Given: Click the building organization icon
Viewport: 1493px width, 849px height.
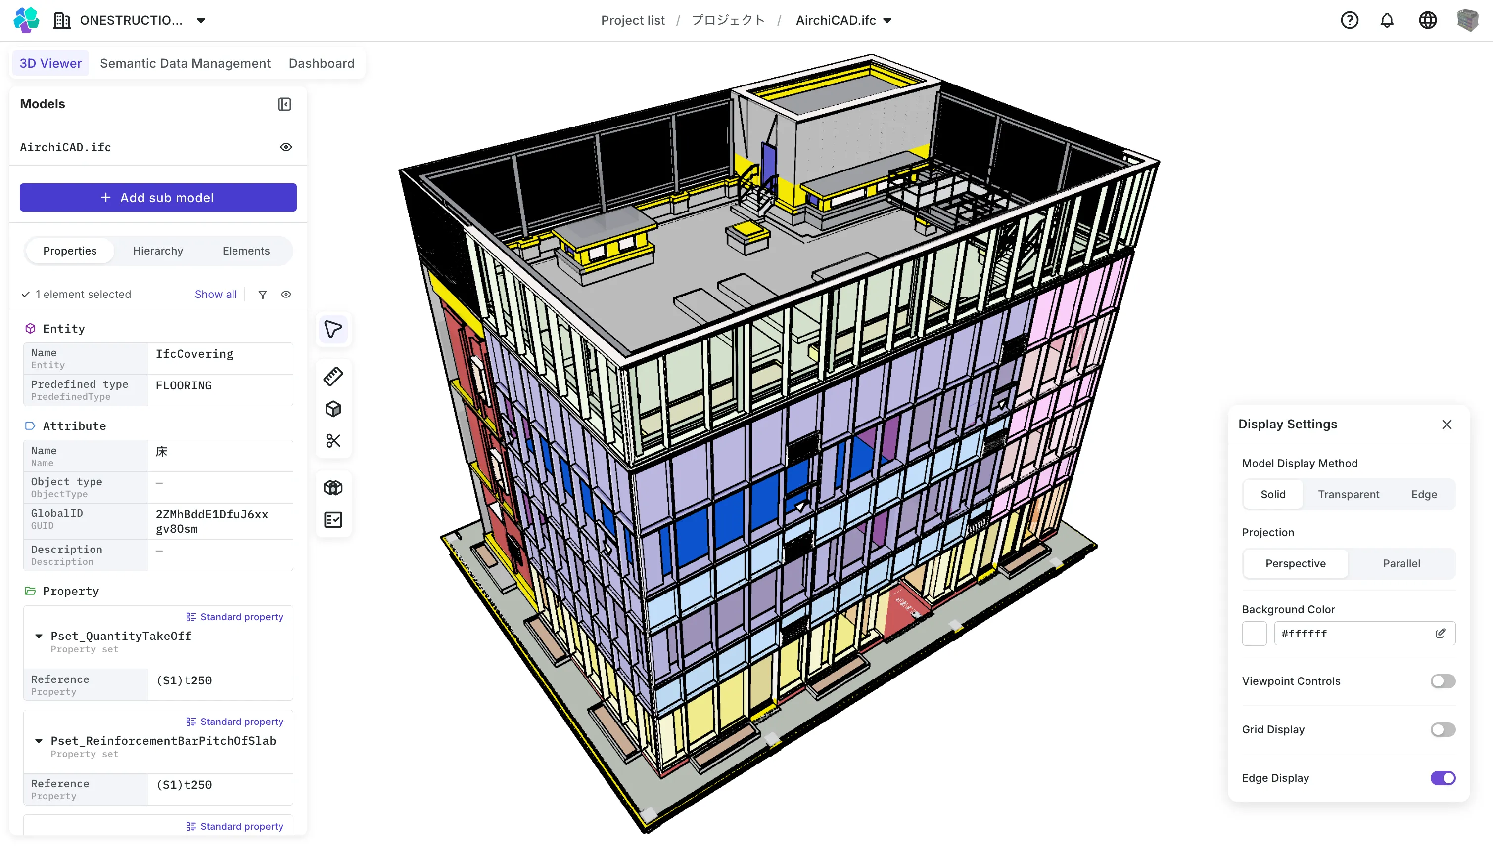Looking at the screenshot, I should pos(62,20).
